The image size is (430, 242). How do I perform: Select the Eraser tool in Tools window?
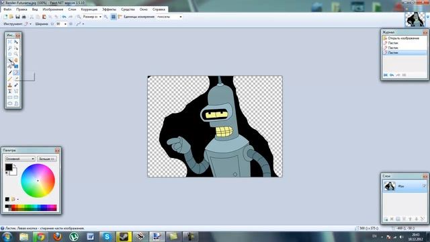pos(16,73)
